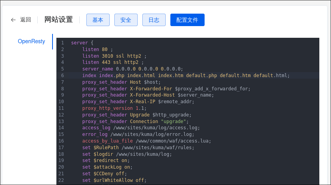
Task: Click 'listen 443 ssl http2' line
Action: click(113, 62)
